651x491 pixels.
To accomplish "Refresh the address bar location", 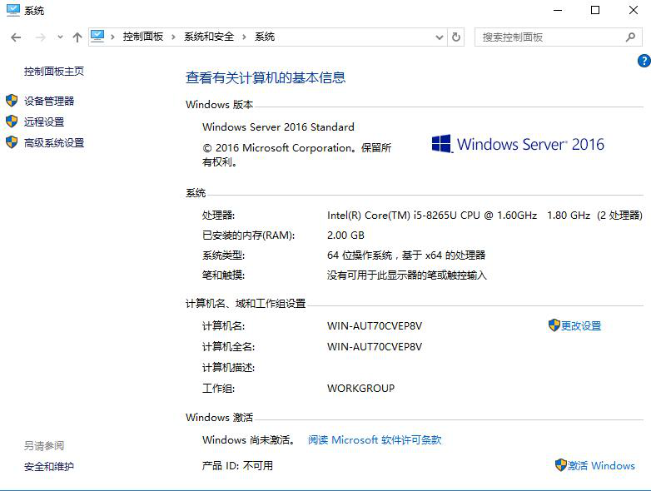I will click(x=456, y=37).
